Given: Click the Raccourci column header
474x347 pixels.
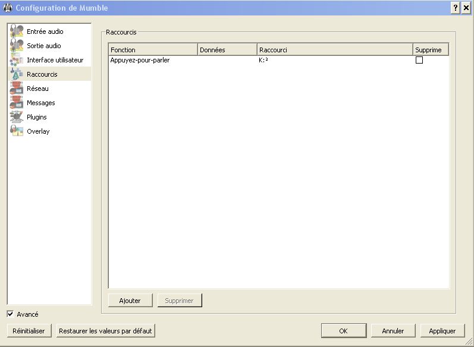Looking at the screenshot, I should coord(335,49).
